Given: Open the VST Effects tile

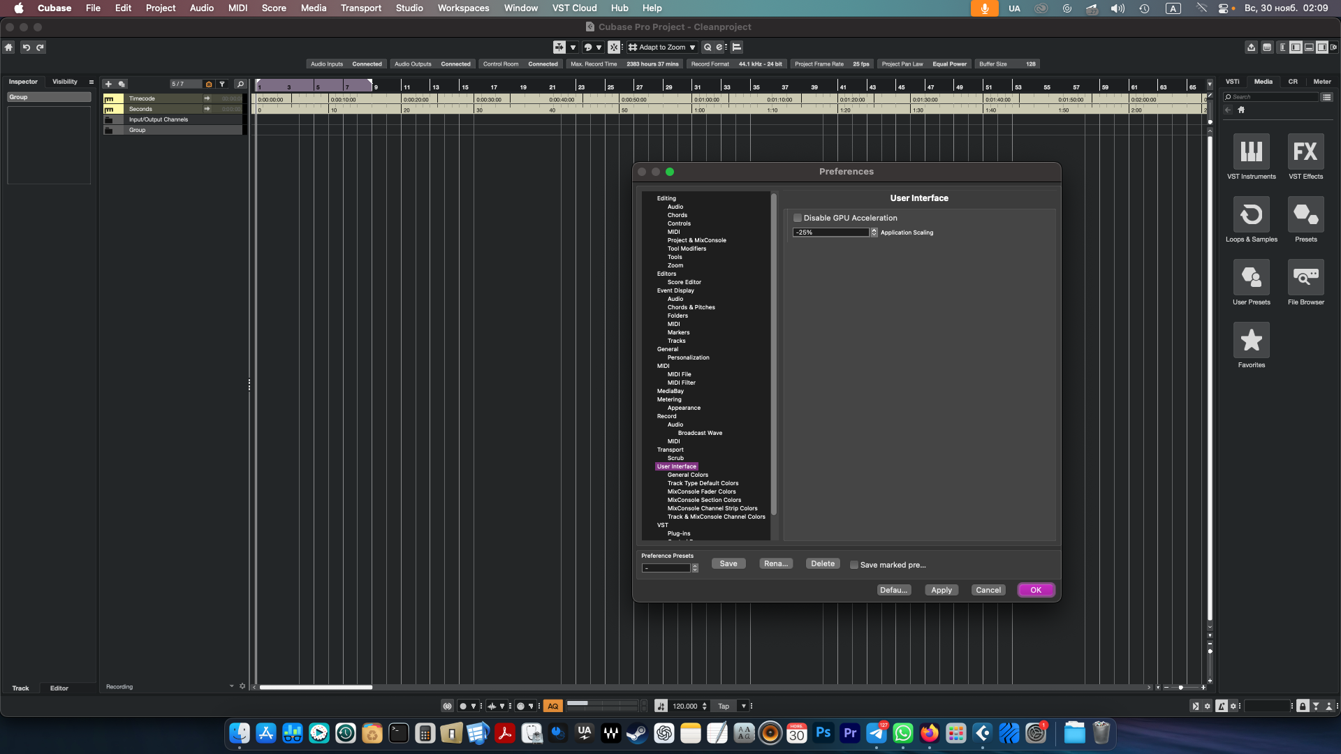Looking at the screenshot, I should (x=1305, y=152).
